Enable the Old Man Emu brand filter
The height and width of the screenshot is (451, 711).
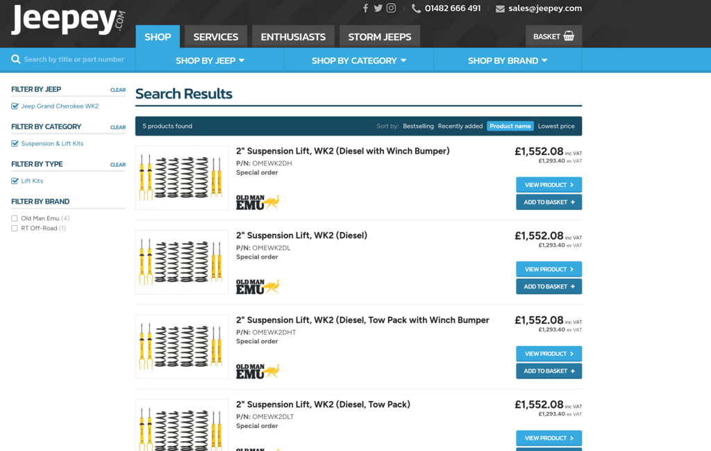click(15, 218)
